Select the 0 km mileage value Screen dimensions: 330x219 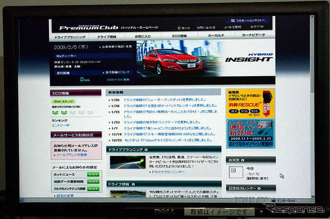[85, 79]
